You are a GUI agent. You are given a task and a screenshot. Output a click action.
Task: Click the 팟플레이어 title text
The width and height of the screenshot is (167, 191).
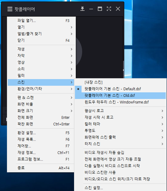[x=25, y=9]
